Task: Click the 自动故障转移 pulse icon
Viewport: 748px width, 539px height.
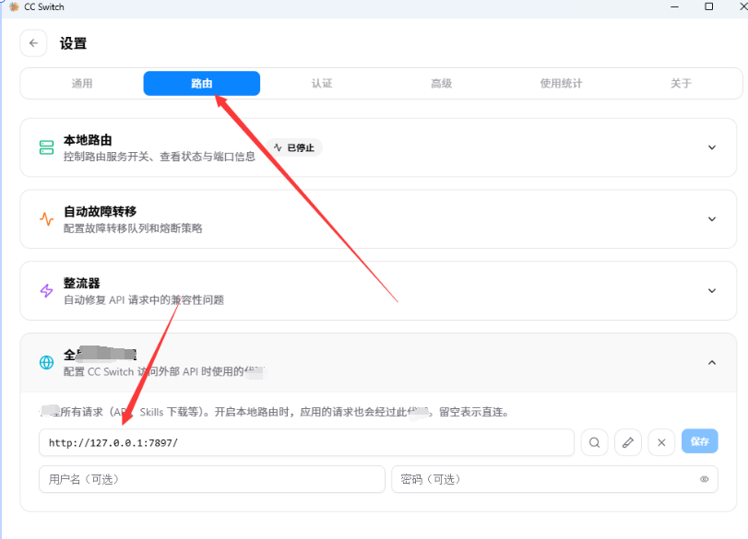Action: [46, 219]
